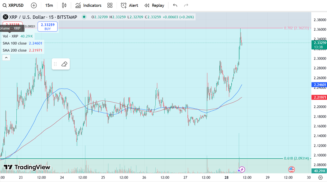Click the 0.618 (2.09314) Fibonacci label
This screenshot has width=327, height=182.
click(296, 158)
